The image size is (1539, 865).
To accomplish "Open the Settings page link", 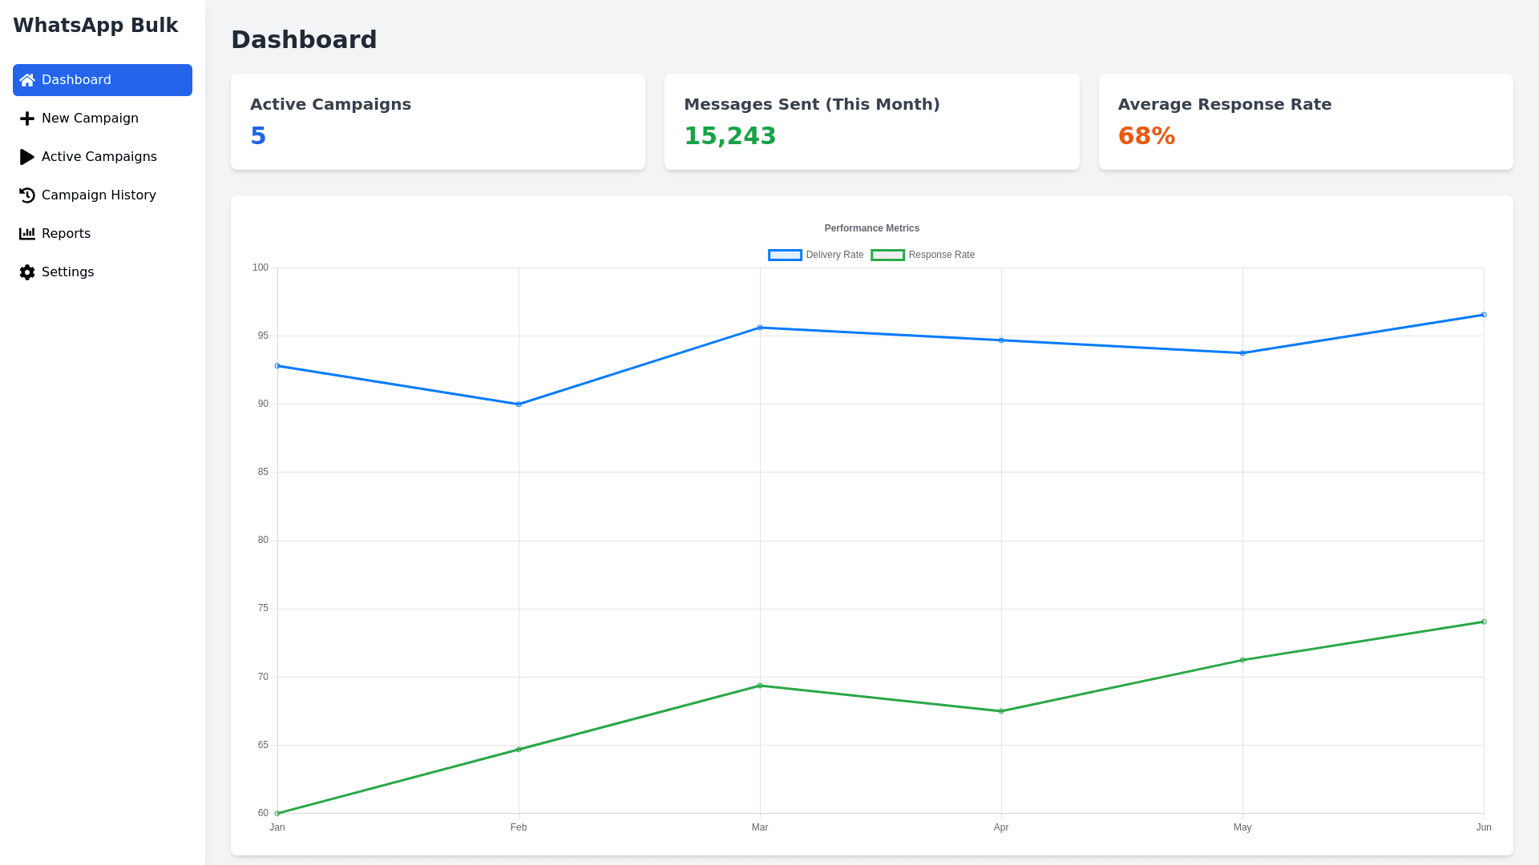I will (x=67, y=272).
